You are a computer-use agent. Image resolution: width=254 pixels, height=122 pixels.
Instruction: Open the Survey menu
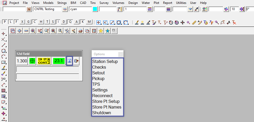104,3
